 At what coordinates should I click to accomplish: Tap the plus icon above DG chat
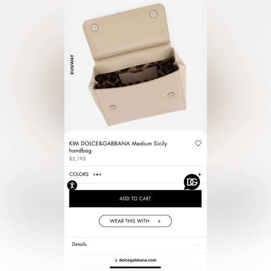200,174
